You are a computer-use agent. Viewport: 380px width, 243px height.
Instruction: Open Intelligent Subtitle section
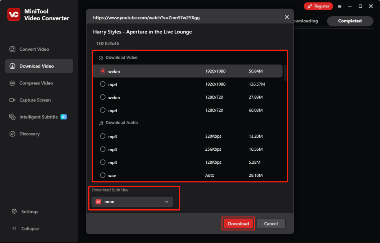pos(39,117)
